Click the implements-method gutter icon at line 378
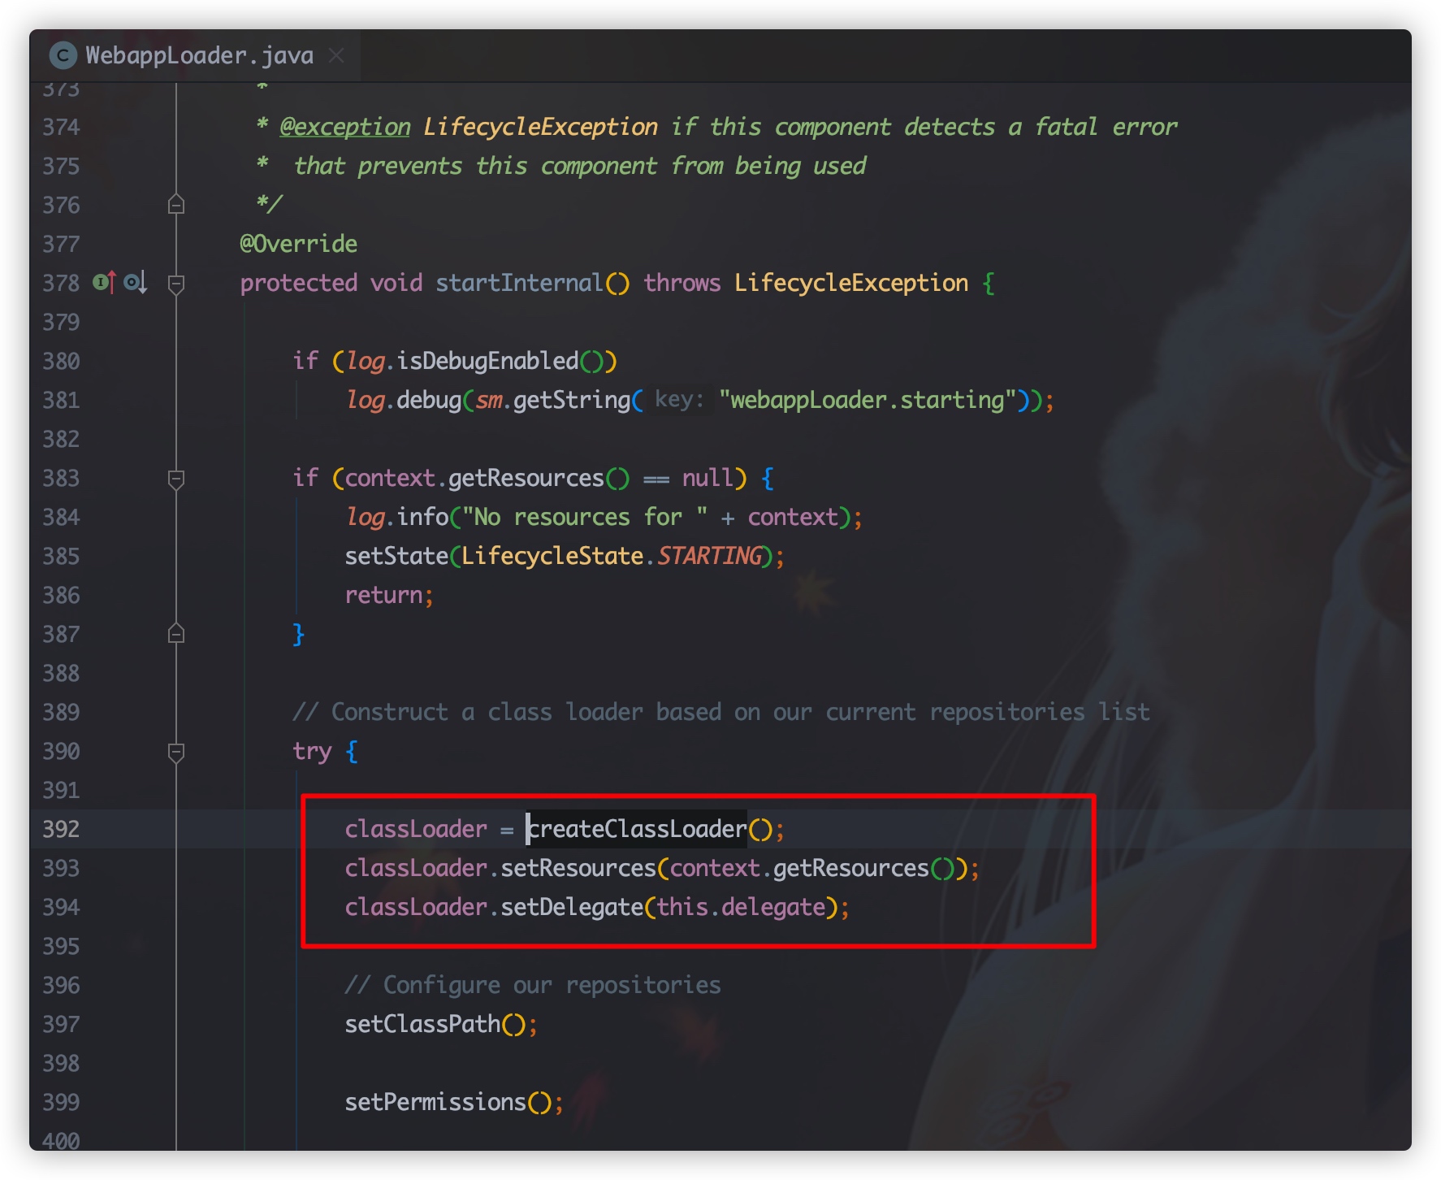The image size is (1441, 1180). pos(105,283)
